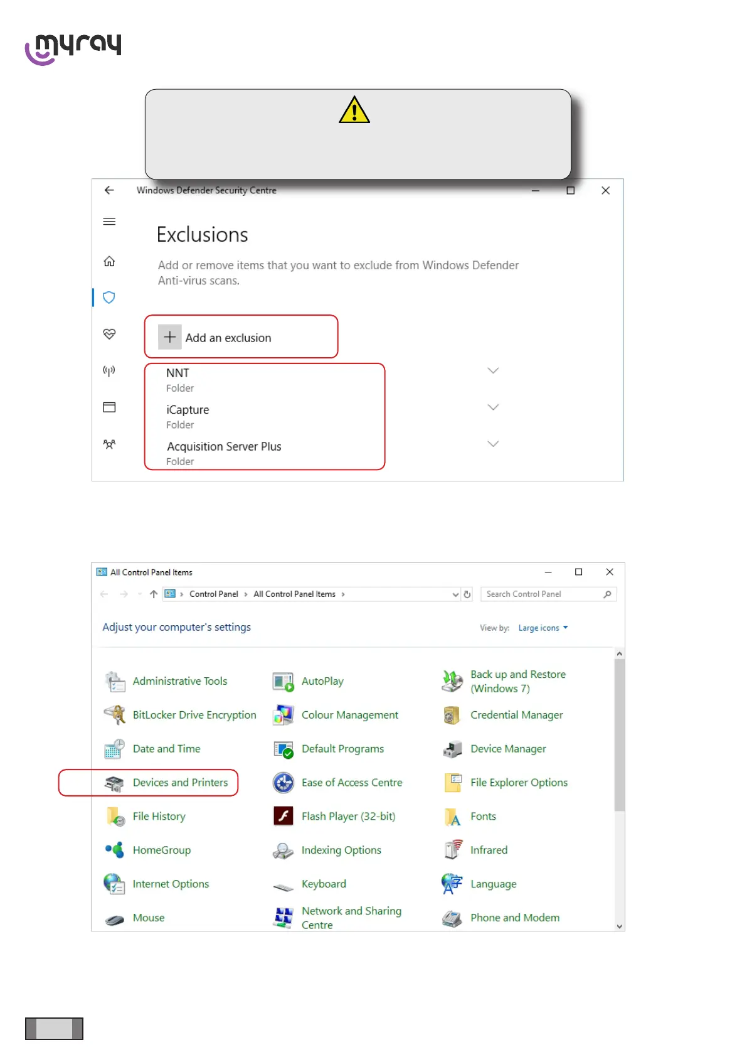This screenshot has height=1057, width=747.
Task: Click the Indexing Options link
Action: [341, 850]
